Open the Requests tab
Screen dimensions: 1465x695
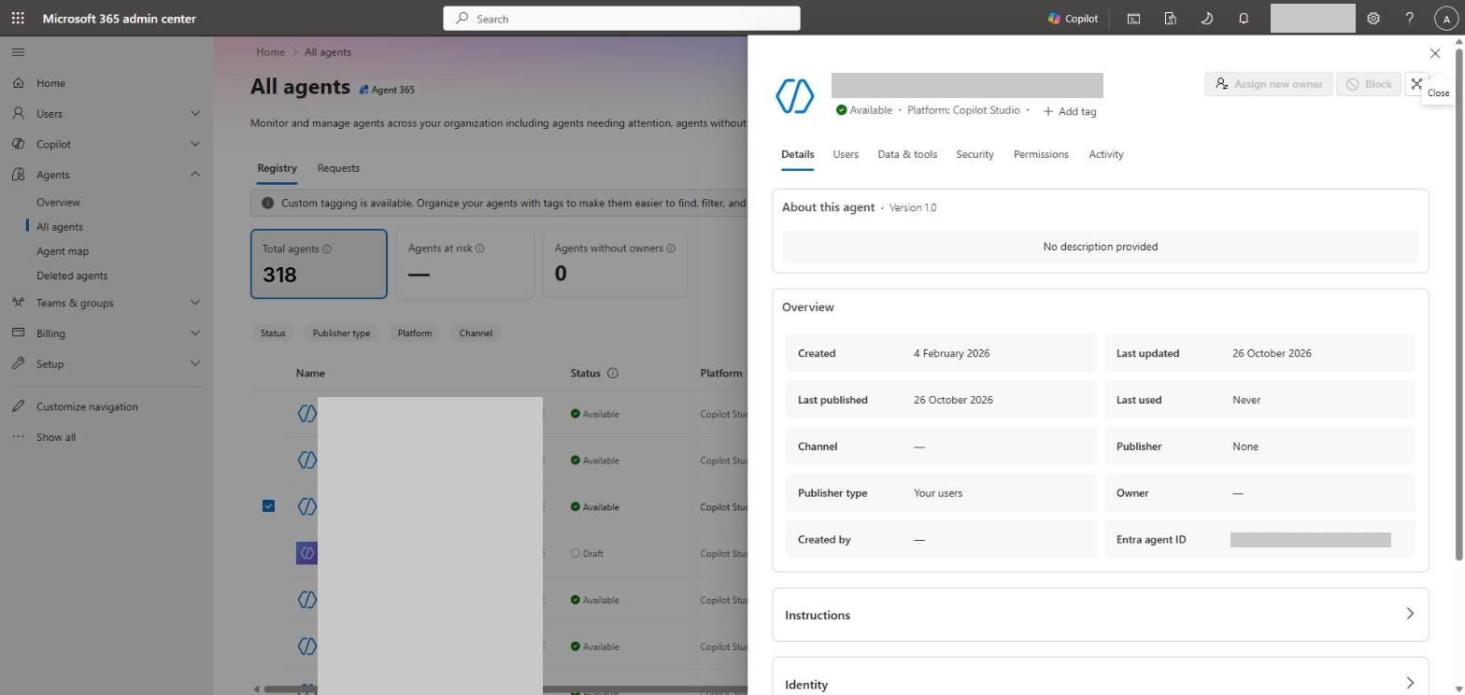pos(338,168)
